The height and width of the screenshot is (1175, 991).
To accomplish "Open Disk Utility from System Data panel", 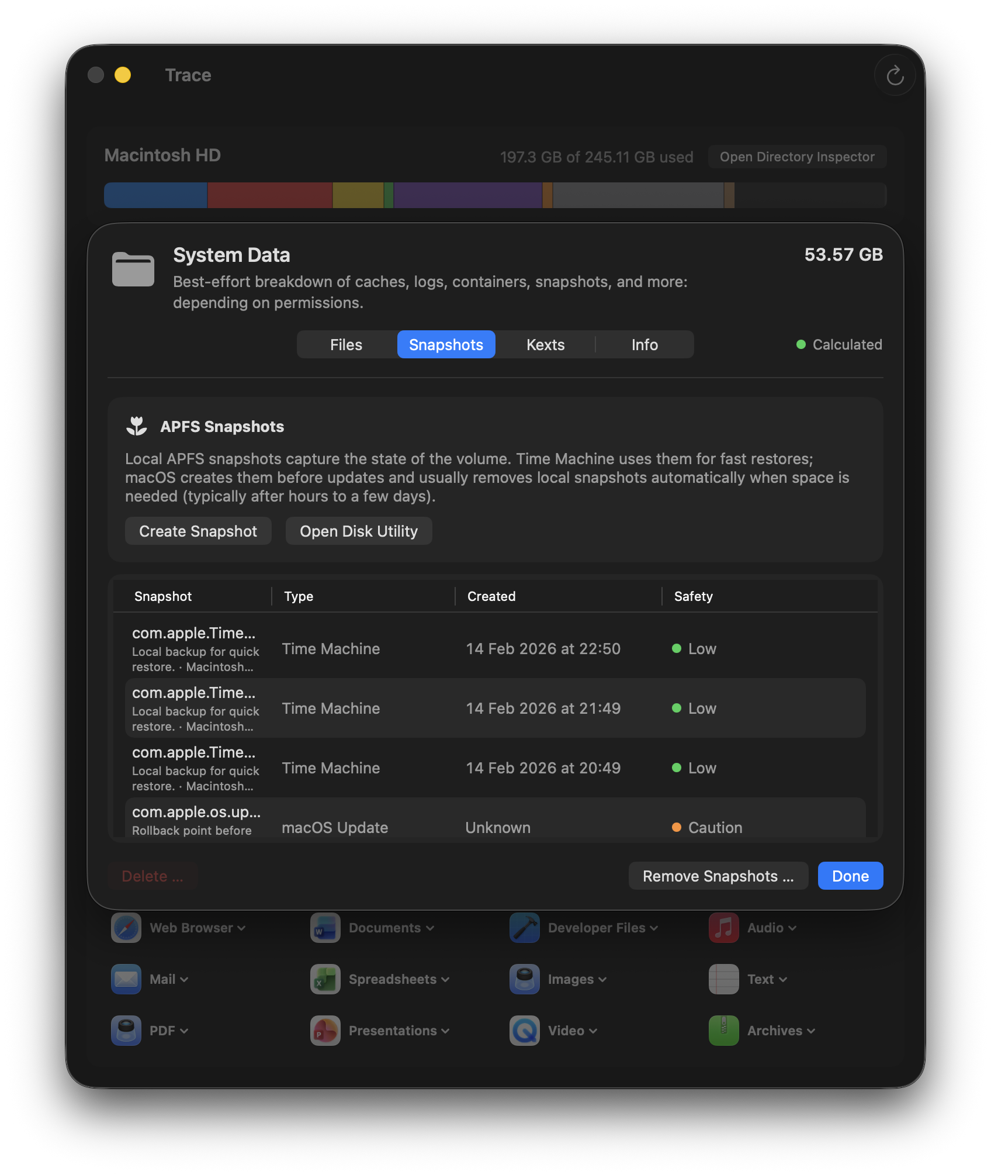I will click(358, 531).
